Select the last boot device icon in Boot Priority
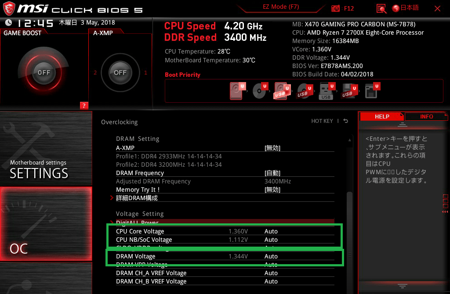This screenshot has height=294, width=450. click(x=372, y=90)
